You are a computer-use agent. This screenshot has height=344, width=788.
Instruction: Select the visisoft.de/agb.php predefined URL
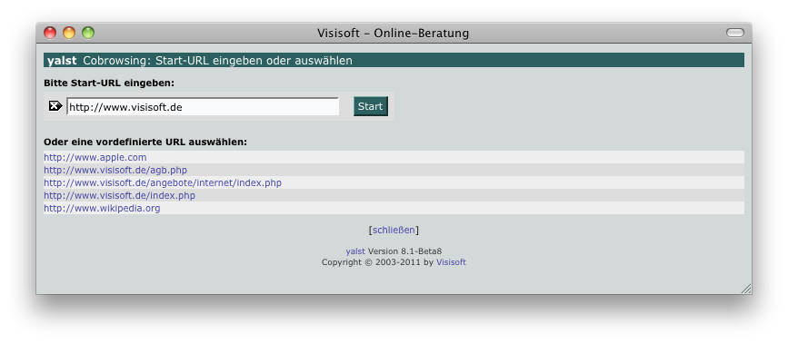(115, 170)
